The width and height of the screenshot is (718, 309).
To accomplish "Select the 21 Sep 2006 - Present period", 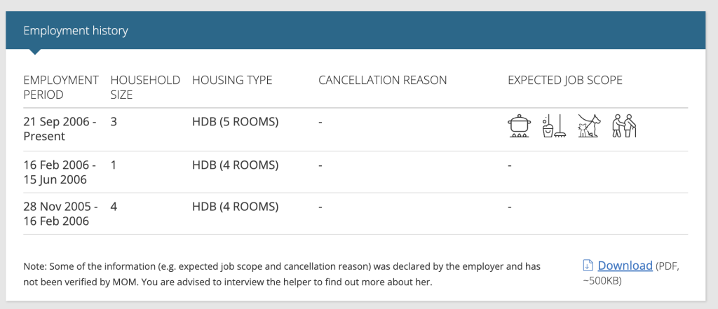I will (60, 130).
